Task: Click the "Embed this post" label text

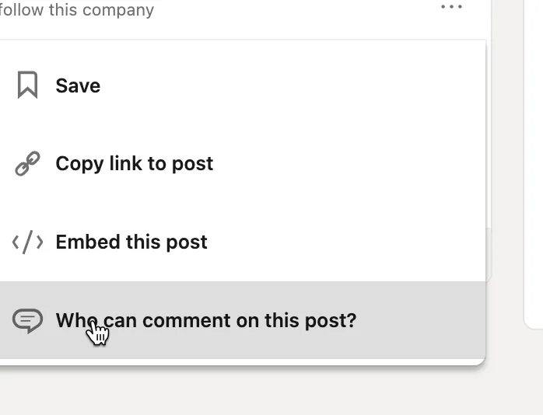Action: point(131,242)
